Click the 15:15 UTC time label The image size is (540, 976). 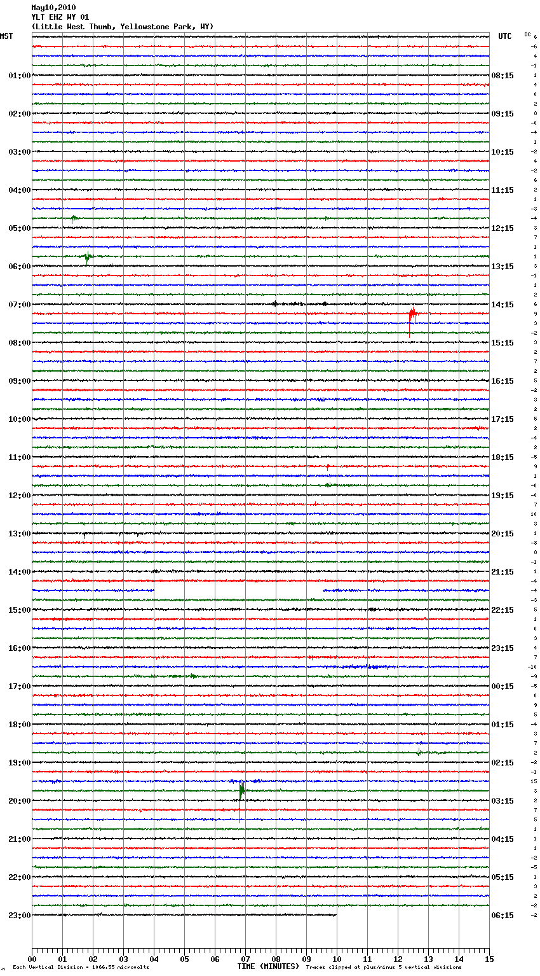503,343
